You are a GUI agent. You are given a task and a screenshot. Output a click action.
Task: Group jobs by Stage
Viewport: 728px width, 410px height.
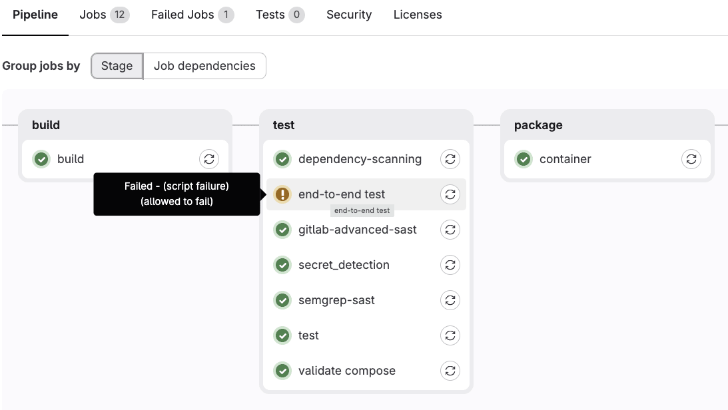click(117, 66)
